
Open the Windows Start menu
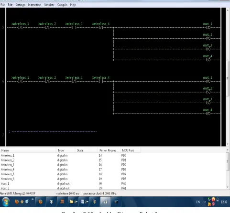click(6, 202)
